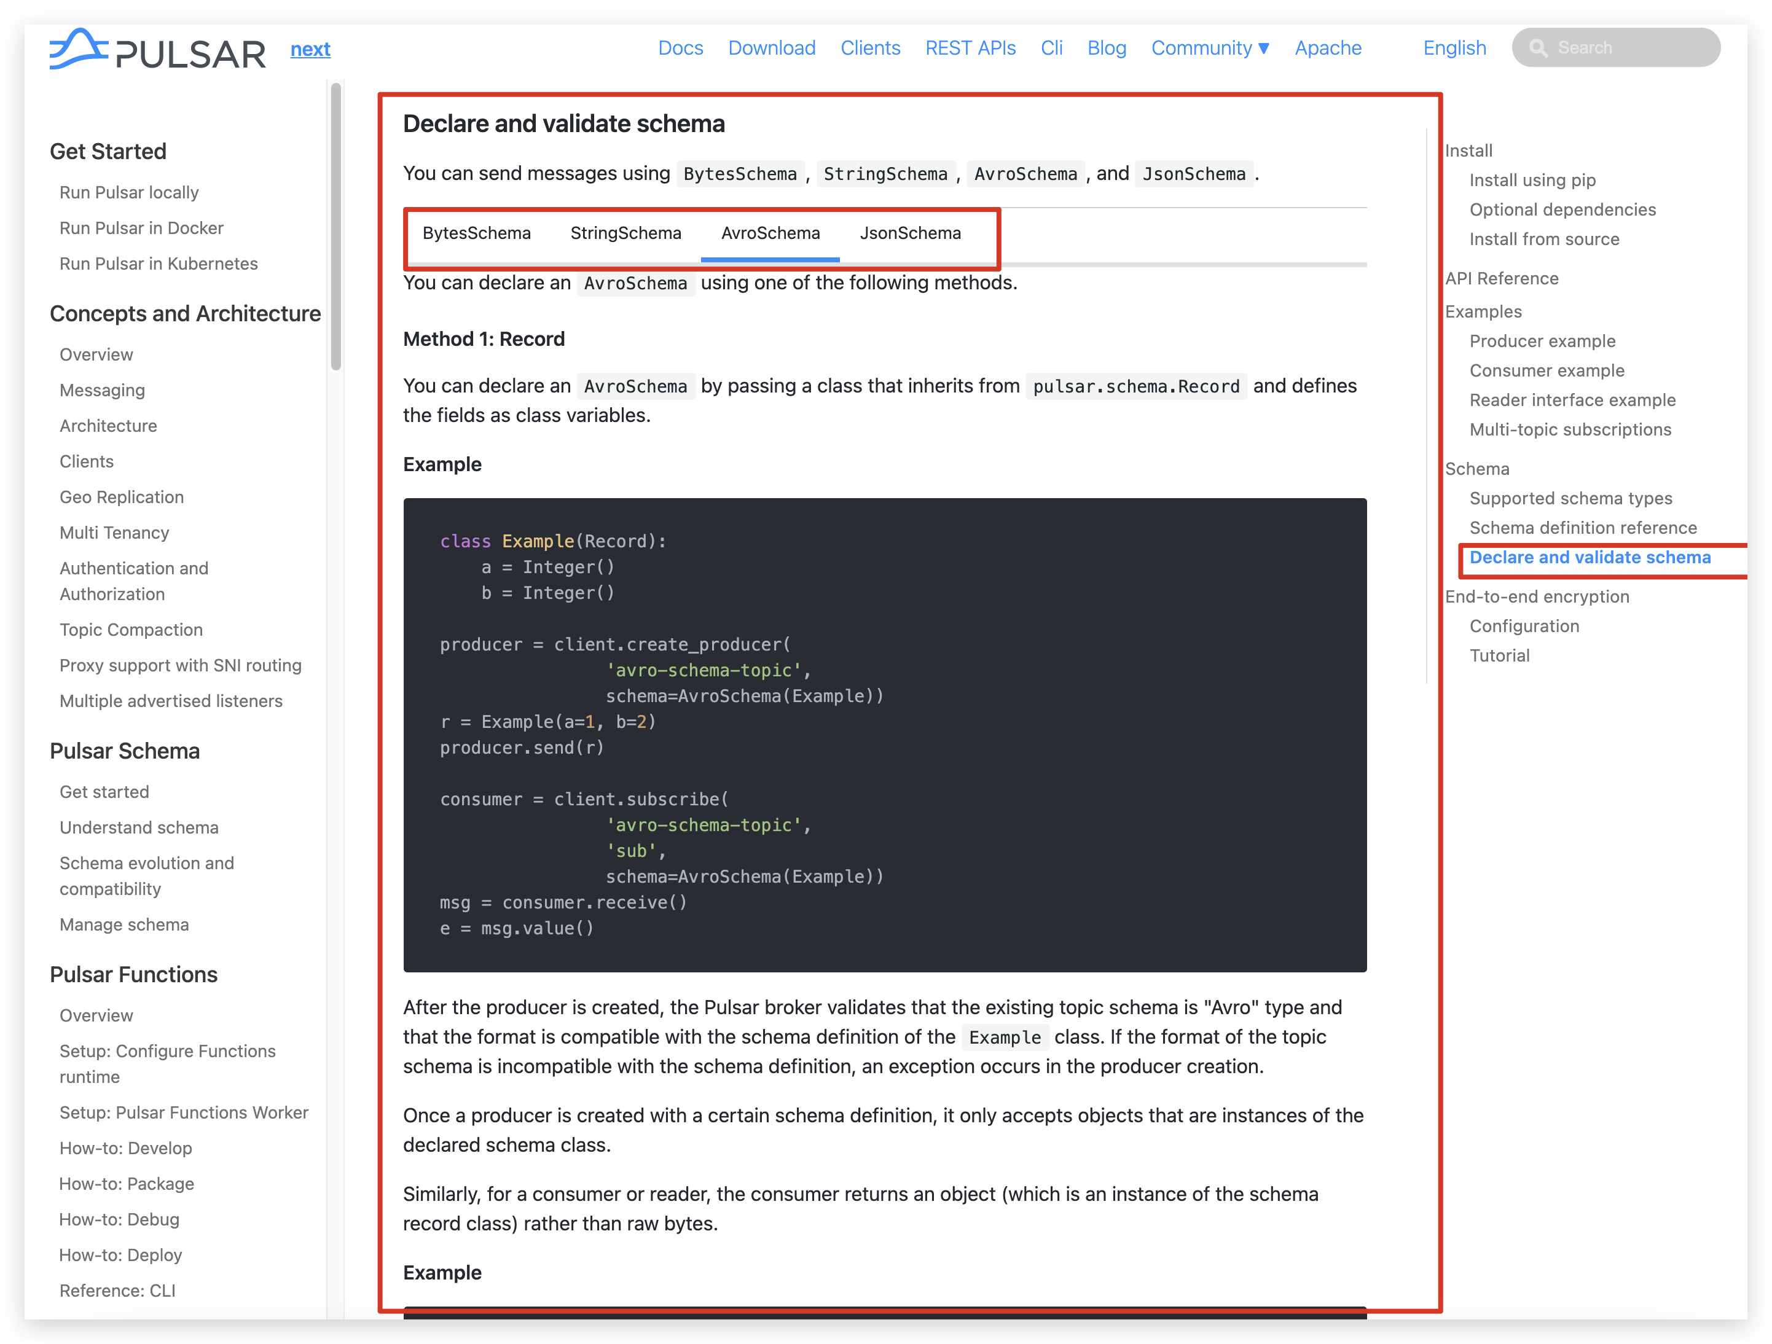Open Concepts Overview sidebar link

96,355
